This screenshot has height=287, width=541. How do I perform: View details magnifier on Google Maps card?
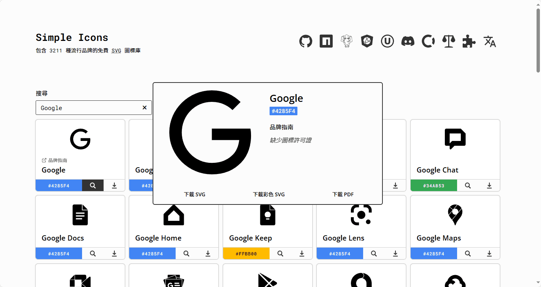click(x=468, y=254)
